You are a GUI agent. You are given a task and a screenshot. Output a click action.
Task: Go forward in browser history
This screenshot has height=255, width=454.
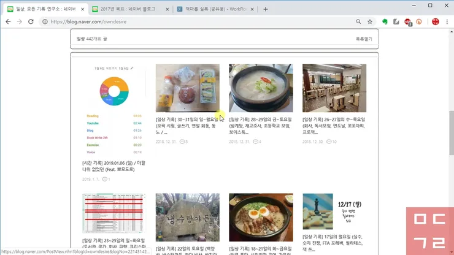tap(20, 21)
